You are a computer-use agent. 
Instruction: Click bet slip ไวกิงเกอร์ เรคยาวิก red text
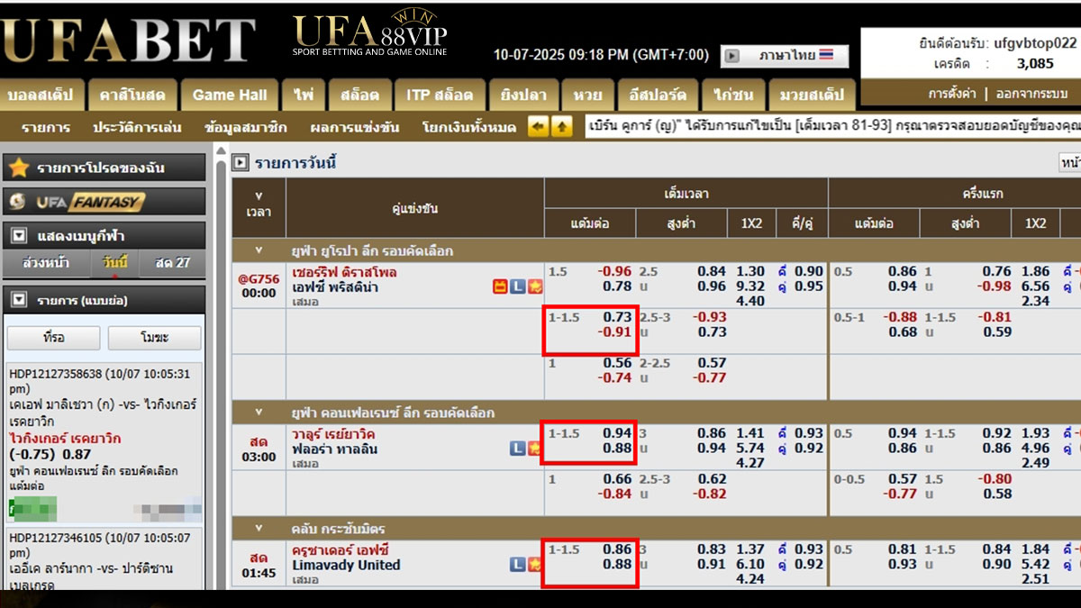(x=65, y=439)
